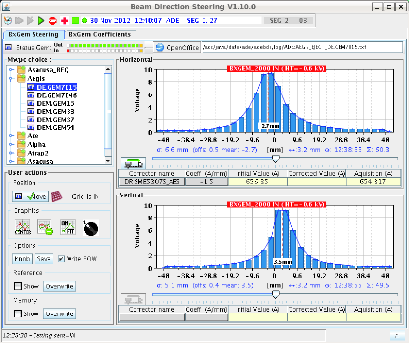Open log file with OpenOffice button

click(177, 47)
